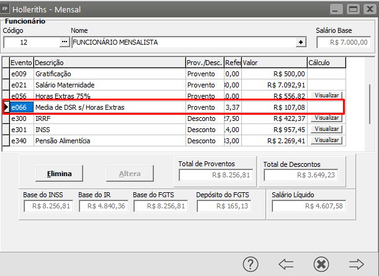Click Visualizar for Horas Extras 75% row
Screen dimensions: 379x276
coord(327,96)
